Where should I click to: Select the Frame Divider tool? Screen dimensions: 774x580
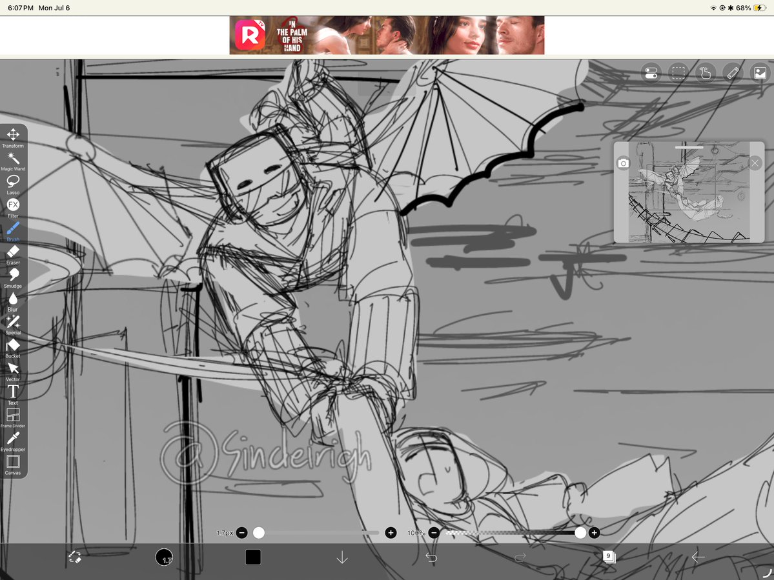pyautogui.click(x=13, y=417)
